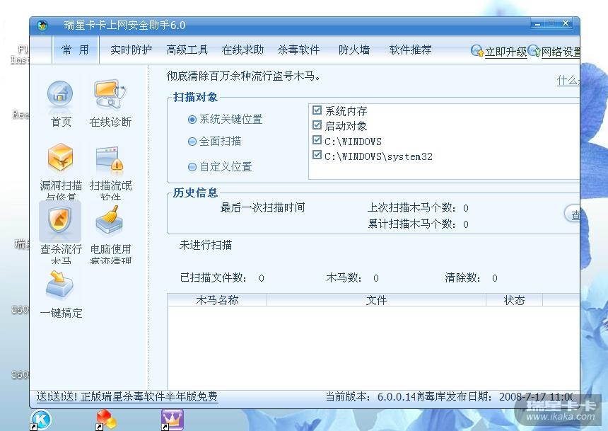Click the 立即升级 link
The height and width of the screenshot is (431, 608).
[505, 52]
